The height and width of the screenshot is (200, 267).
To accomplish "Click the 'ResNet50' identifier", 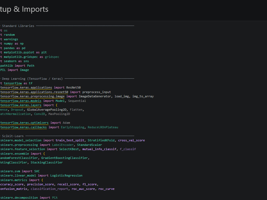I will click(x=74, y=87).
